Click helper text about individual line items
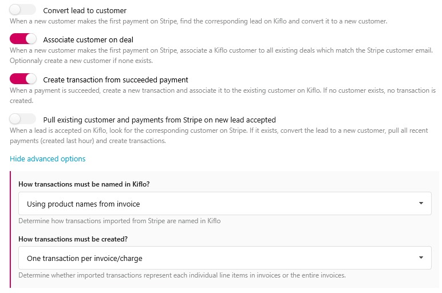The image size is (442, 293). pyautogui.click(x=181, y=275)
